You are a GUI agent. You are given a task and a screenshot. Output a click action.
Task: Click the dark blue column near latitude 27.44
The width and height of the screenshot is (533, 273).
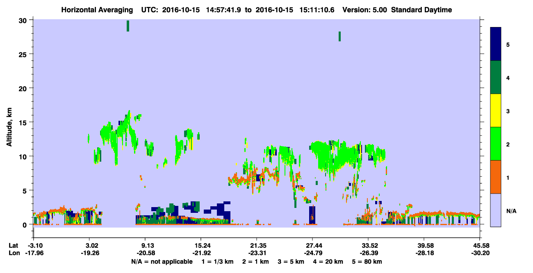point(312,215)
